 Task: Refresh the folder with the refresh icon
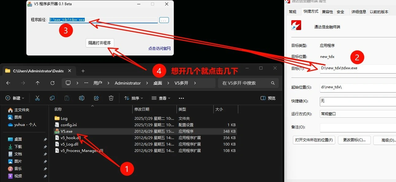point(52,83)
